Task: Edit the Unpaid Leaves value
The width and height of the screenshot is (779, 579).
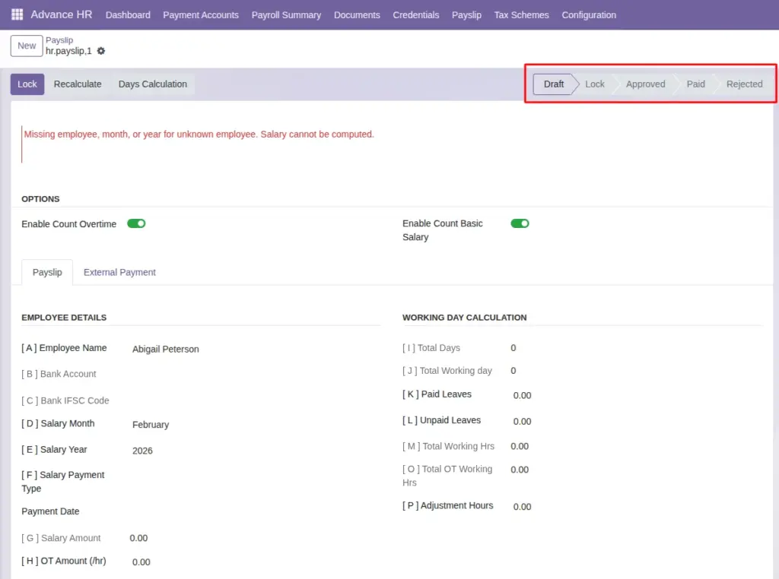Action: [x=522, y=421]
